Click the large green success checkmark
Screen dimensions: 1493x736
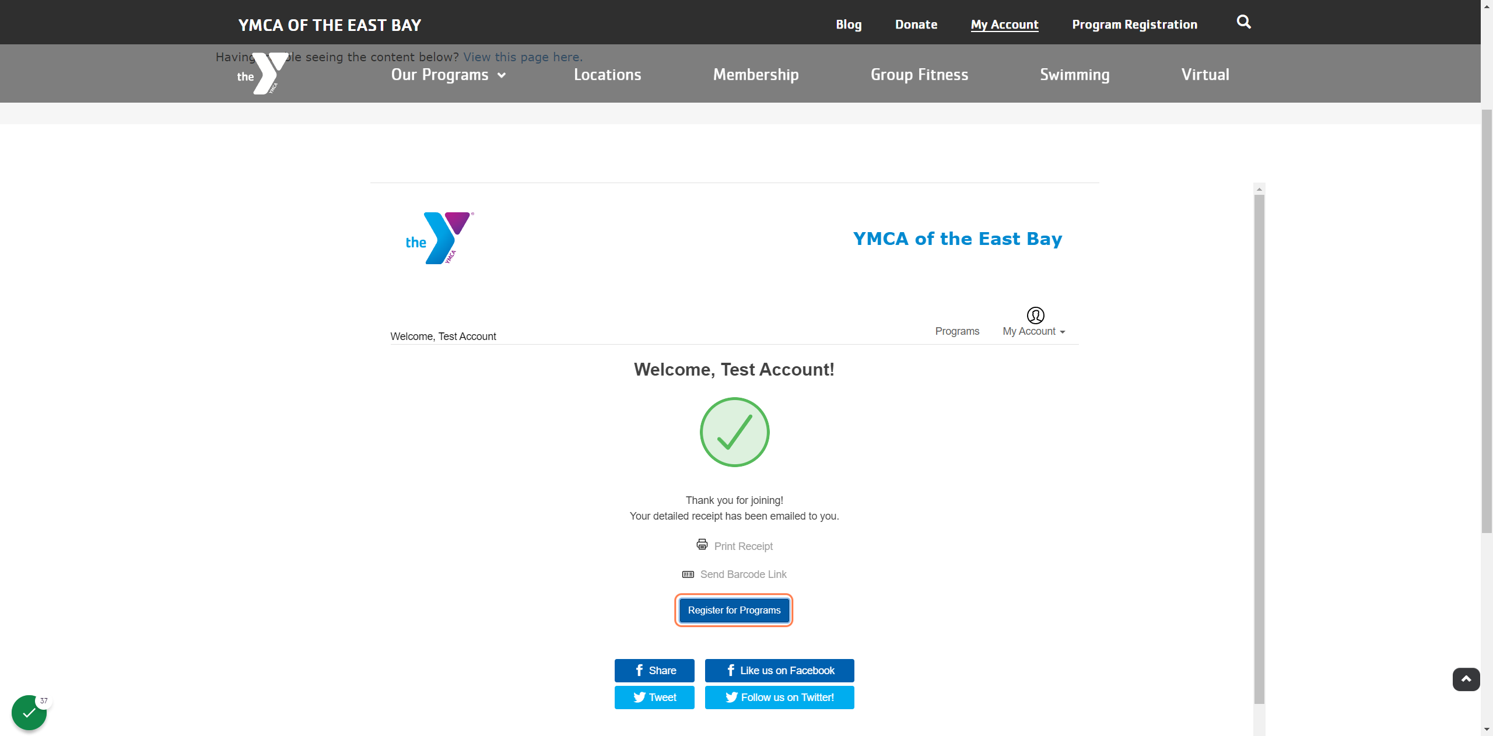click(735, 432)
